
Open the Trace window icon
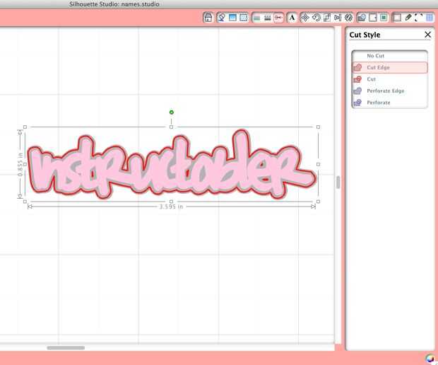pos(384,18)
